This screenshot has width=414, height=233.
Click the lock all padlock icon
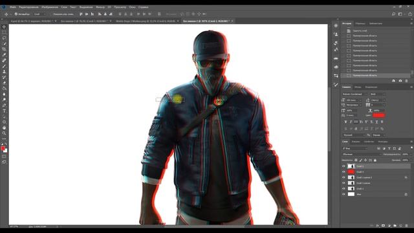tap(375, 160)
